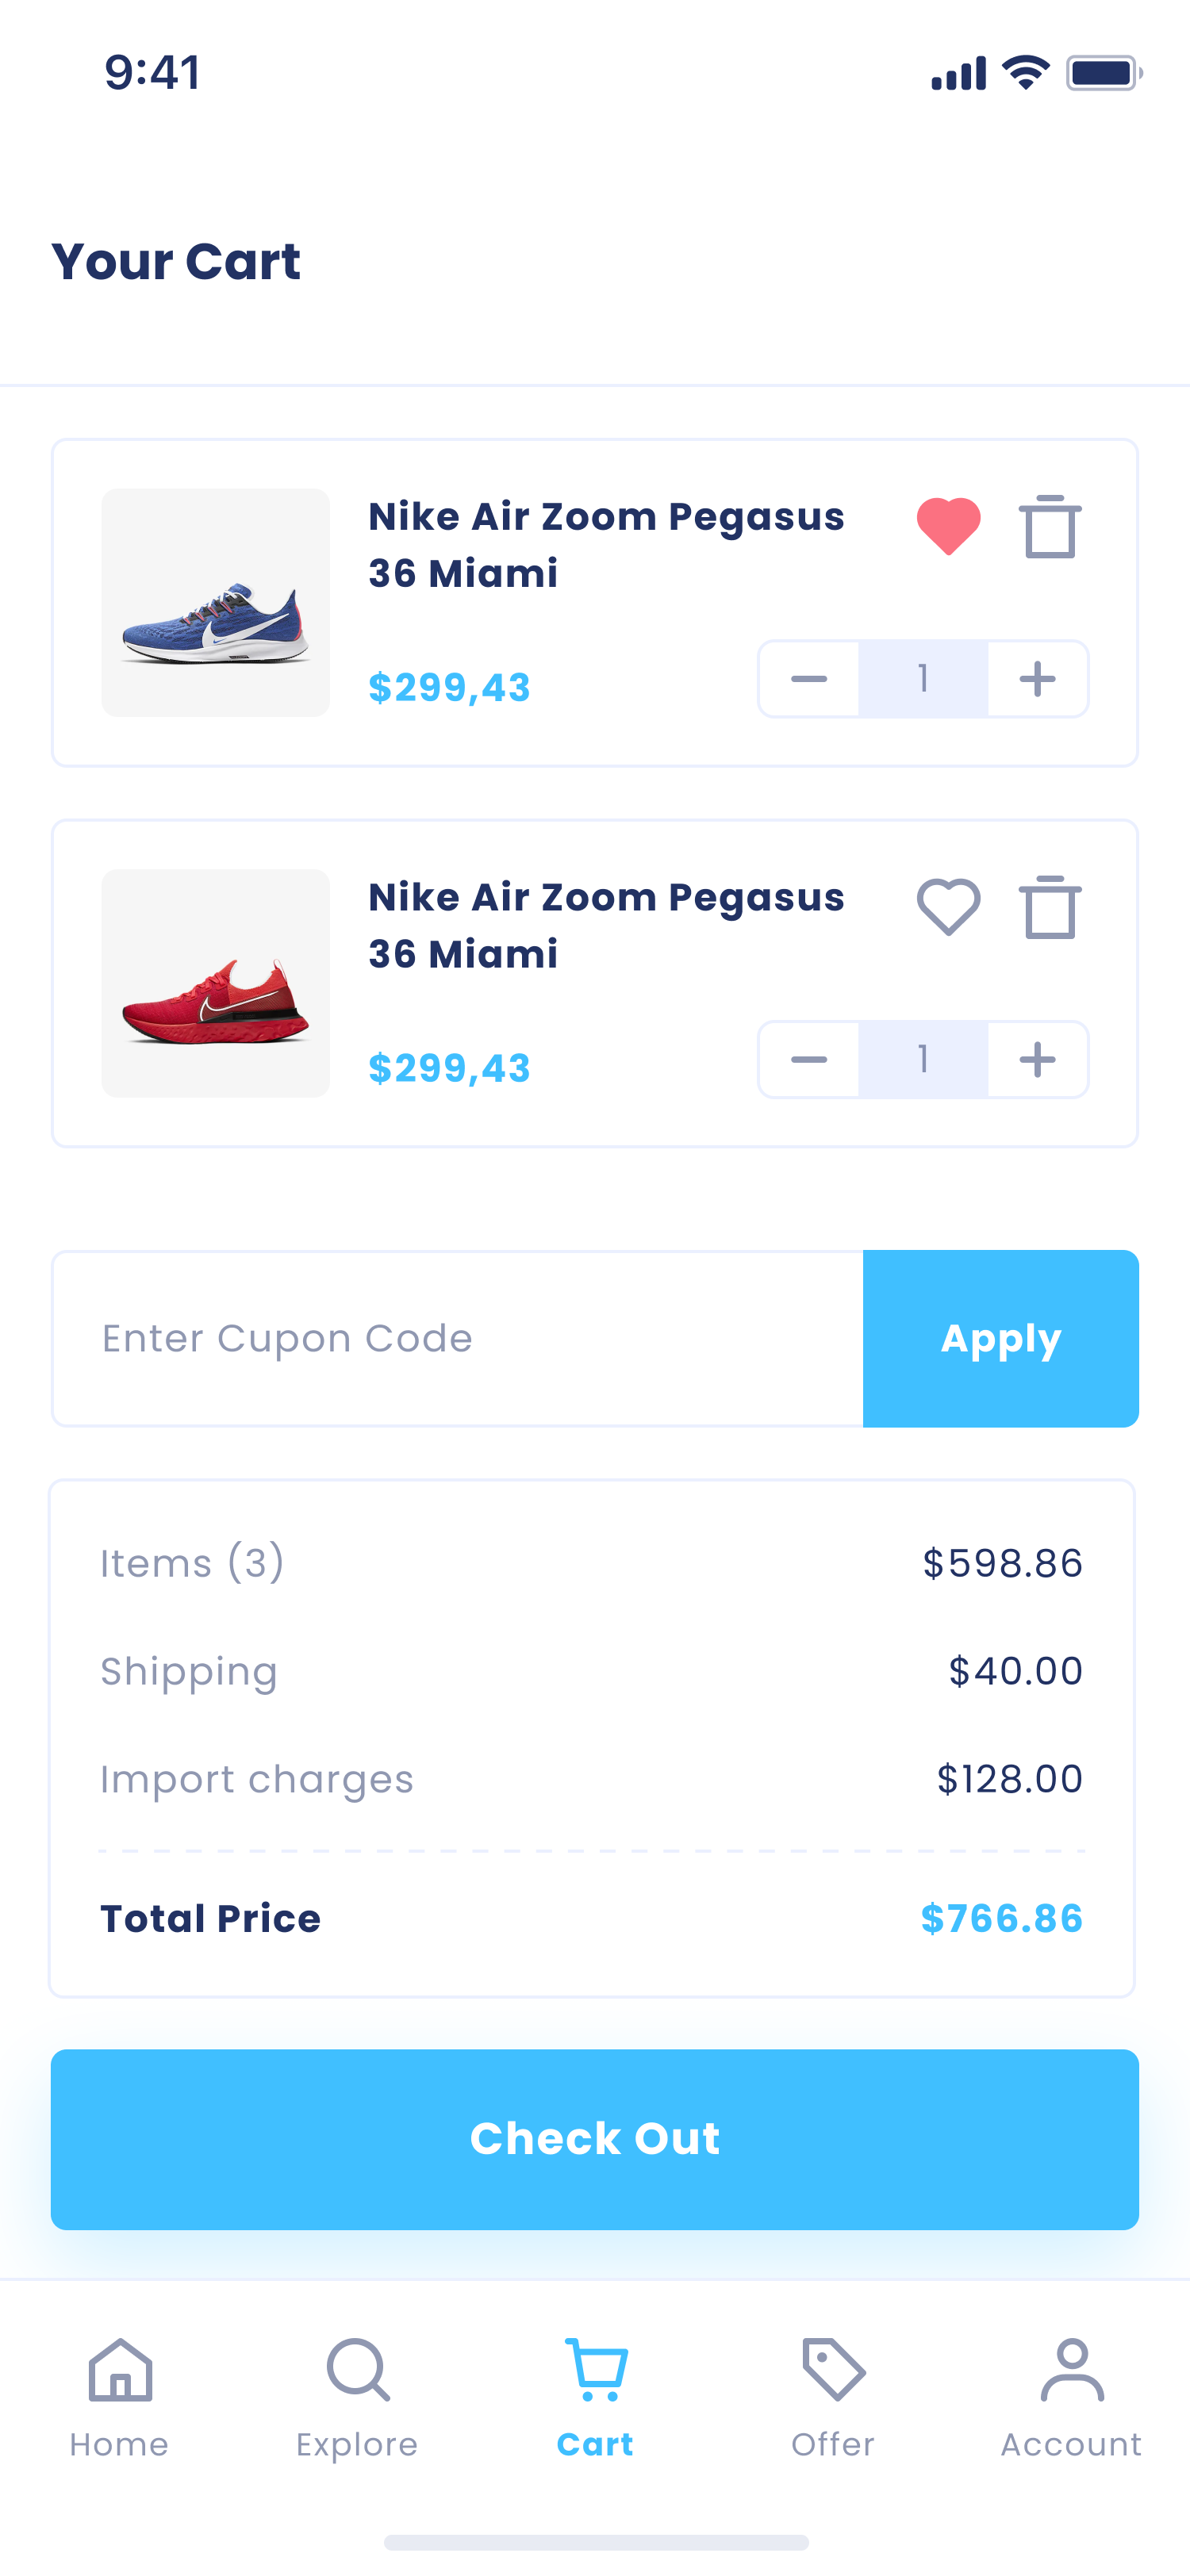Open the red Nike shoe thumbnail
1190x2576 pixels.
tap(215, 983)
